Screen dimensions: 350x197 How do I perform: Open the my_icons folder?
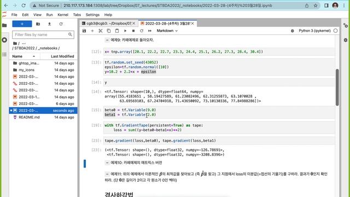(x=43, y=70)
